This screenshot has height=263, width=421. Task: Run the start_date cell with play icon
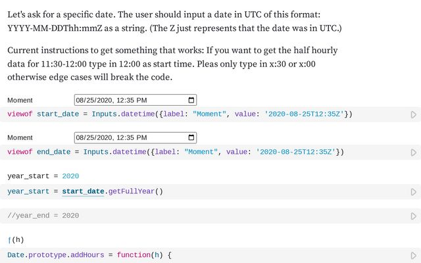click(x=414, y=114)
